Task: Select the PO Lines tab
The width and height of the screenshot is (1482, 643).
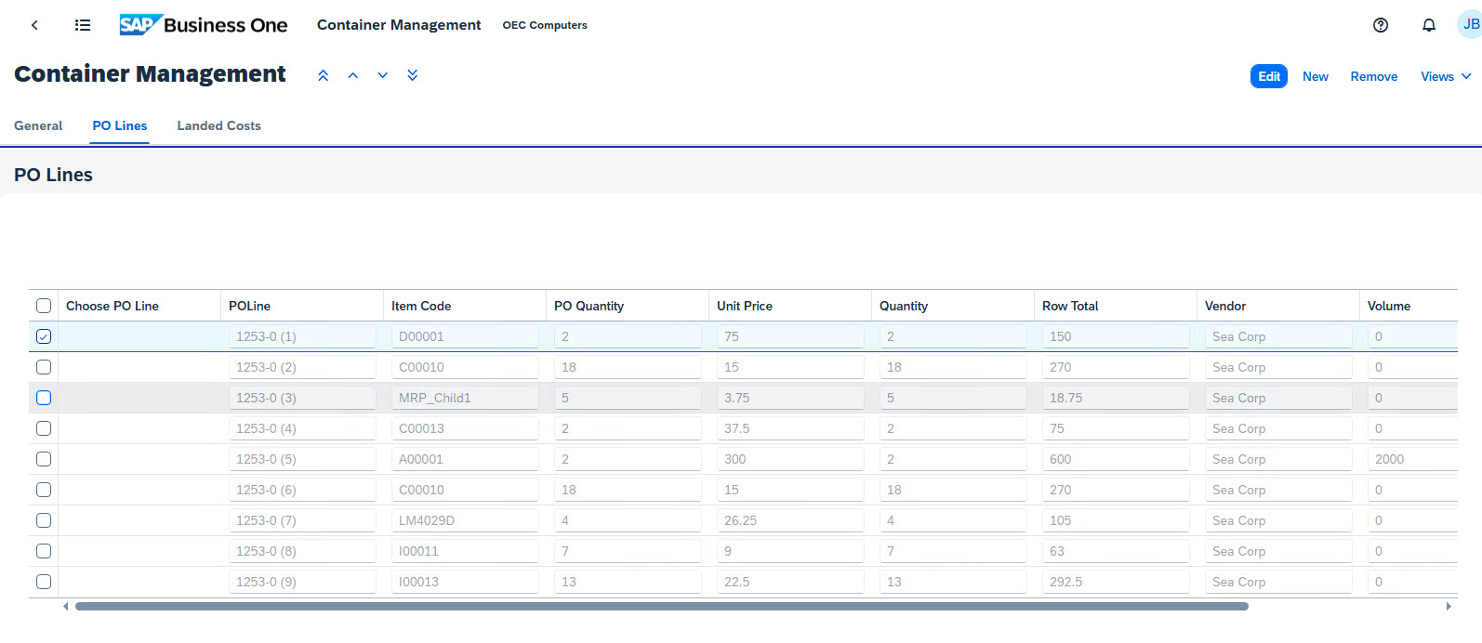Action: pyautogui.click(x=120, y=125)
